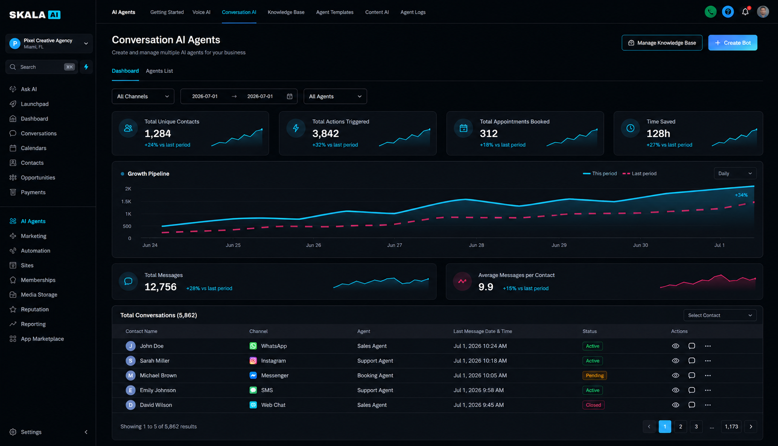Click the Pending status on Michael Brown
The image size is (778, 446).
(594, 376)
